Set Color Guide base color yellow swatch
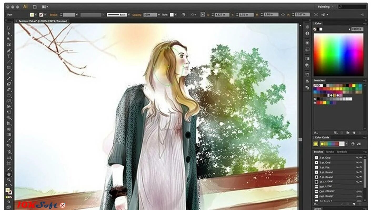This screenshot has width=372, height=210. point(315,144)
